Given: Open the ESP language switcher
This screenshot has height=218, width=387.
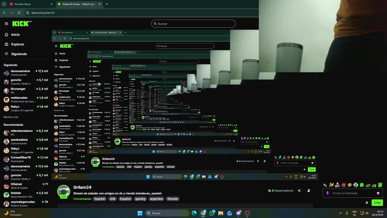Looking at the screenshot, I should 354,213.
